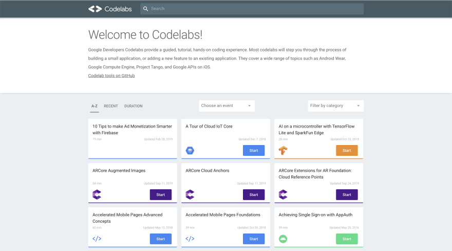The height and width of the screenshot is (251, 452).
Task: Click Cloud IoT icon on Tour of Cloud IoT Core card
Action: [190, 150]
